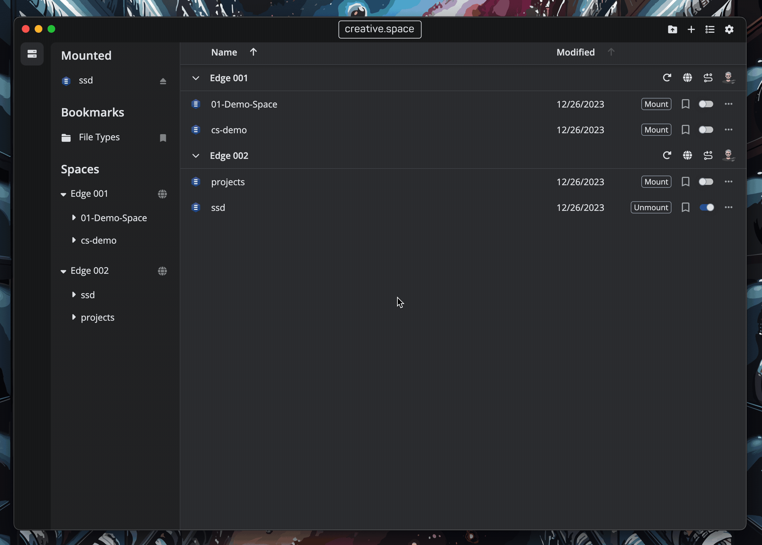This screenshot has width=762, height=545.
Task: Expand ssd under Edge 002 in sidebar
Action: [74, 294]
